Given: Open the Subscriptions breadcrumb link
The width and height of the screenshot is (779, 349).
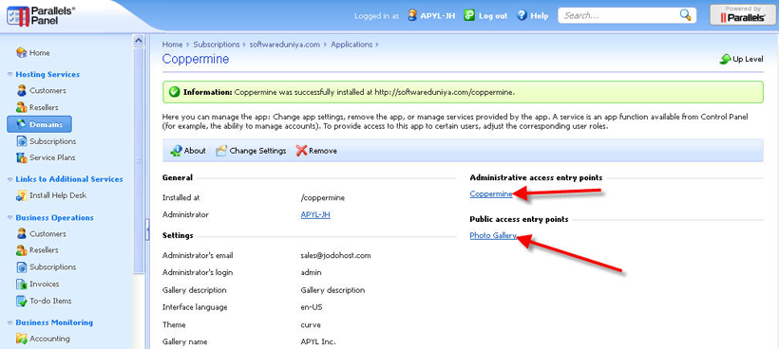Looking at the screenshot, I should point(216,45).
